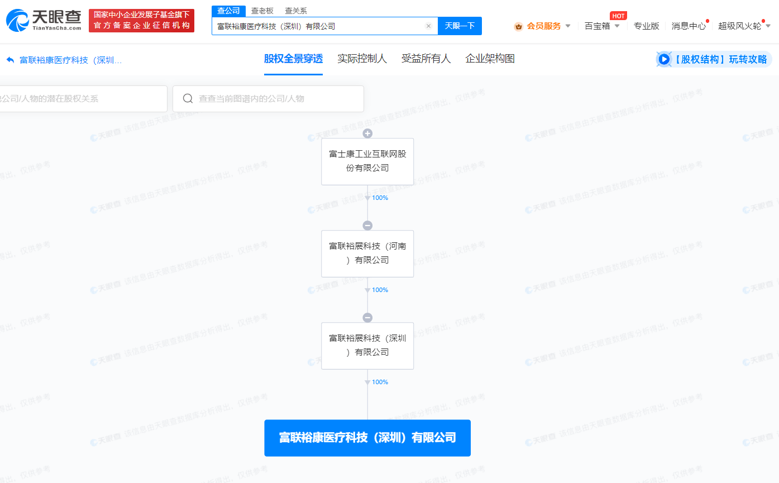Click the 会员服务 crown icon
Screen dimensions: 779x483
point(518,26)
